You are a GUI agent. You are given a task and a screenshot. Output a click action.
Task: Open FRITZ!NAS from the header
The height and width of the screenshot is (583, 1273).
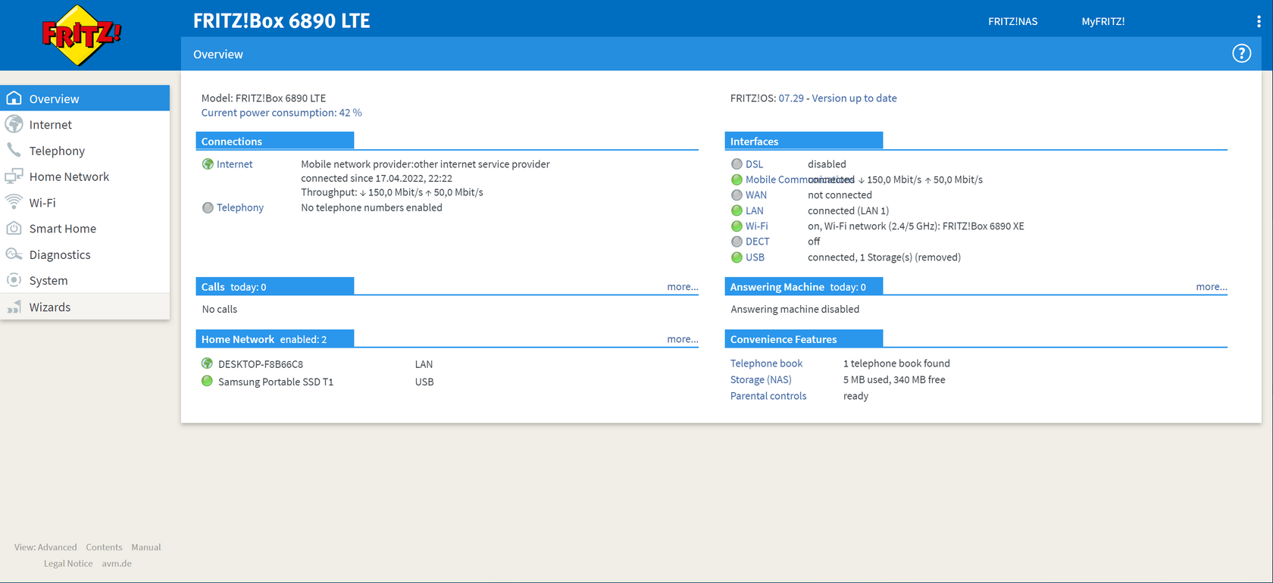1012,21
